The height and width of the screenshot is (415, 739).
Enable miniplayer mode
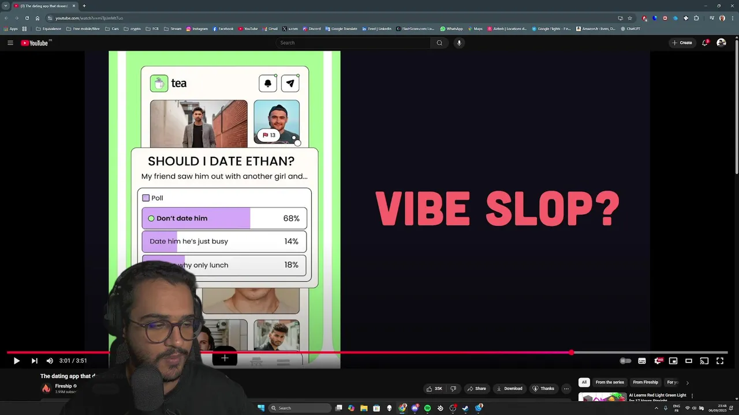click(673, 361)
